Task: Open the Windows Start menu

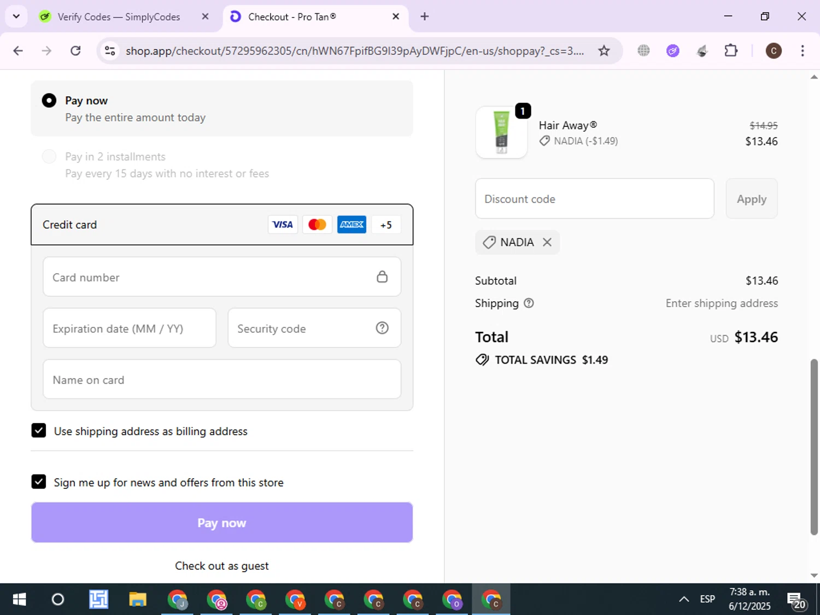Action: coord(19,600)
